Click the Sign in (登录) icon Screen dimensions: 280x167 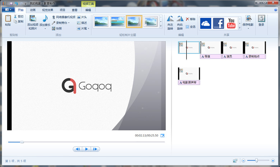tap(261, 19)
